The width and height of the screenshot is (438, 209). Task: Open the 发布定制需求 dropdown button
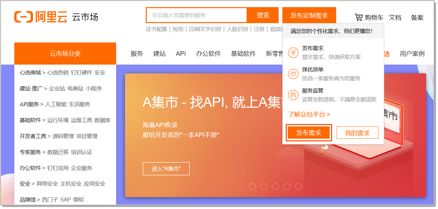(x=309, y=15)
